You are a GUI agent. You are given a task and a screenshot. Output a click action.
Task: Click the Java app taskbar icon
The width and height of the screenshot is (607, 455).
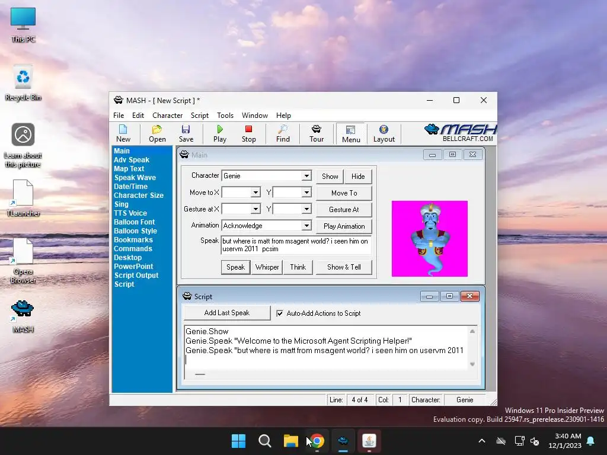coord(369,441)
